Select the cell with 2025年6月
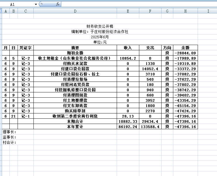Viewport: 217px width, 176px height. click(x=100, y=37)
